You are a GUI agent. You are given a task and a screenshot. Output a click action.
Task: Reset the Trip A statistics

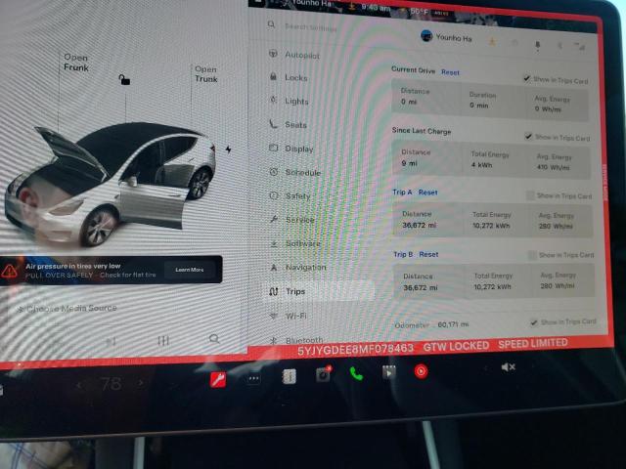428,192
